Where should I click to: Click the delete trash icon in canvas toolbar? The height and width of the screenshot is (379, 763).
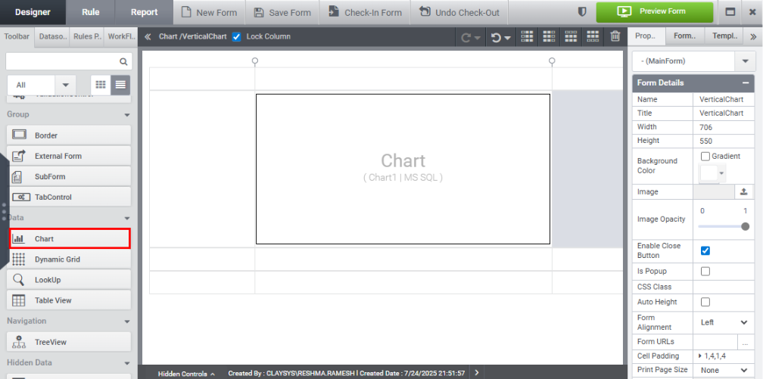pyautogui.click(x=615, y=36)
